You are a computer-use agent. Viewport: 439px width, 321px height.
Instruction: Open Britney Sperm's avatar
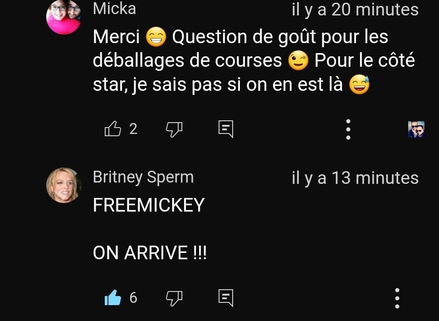63,185
